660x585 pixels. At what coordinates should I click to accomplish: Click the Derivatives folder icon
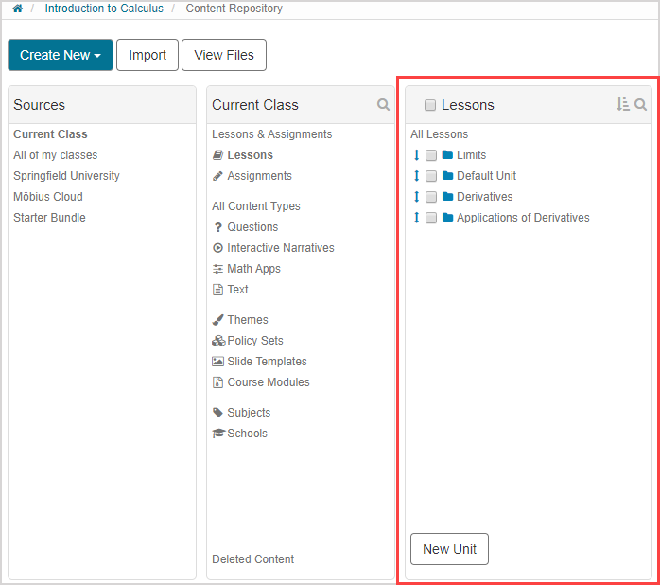[447, 197]
